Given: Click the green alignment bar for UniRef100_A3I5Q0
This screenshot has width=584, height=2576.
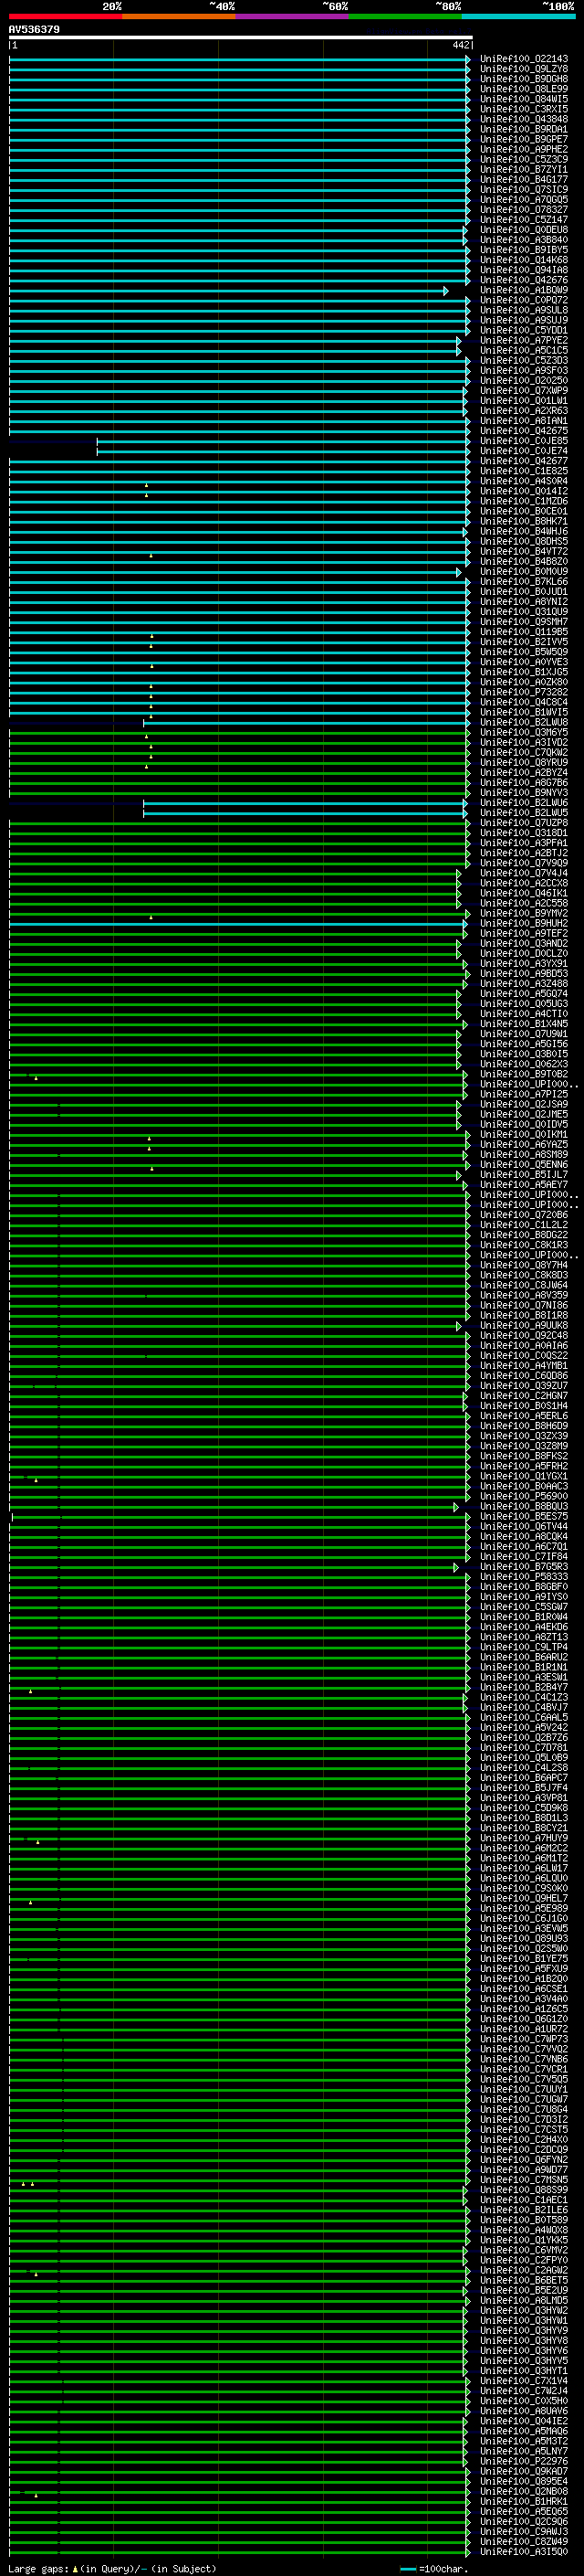Looking at the screenshot, I should [x=240, y=2551].
